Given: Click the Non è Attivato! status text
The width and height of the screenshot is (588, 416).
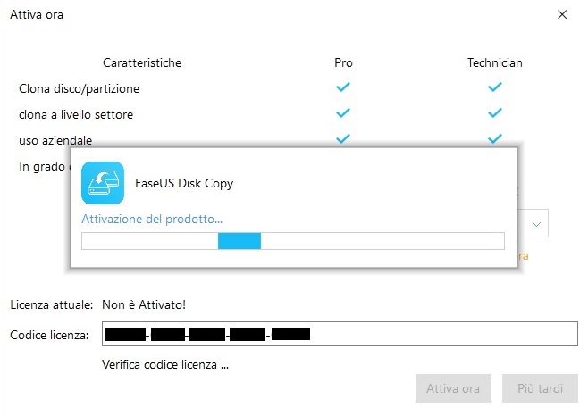Looking at the screenshot, I should [144, 304].
